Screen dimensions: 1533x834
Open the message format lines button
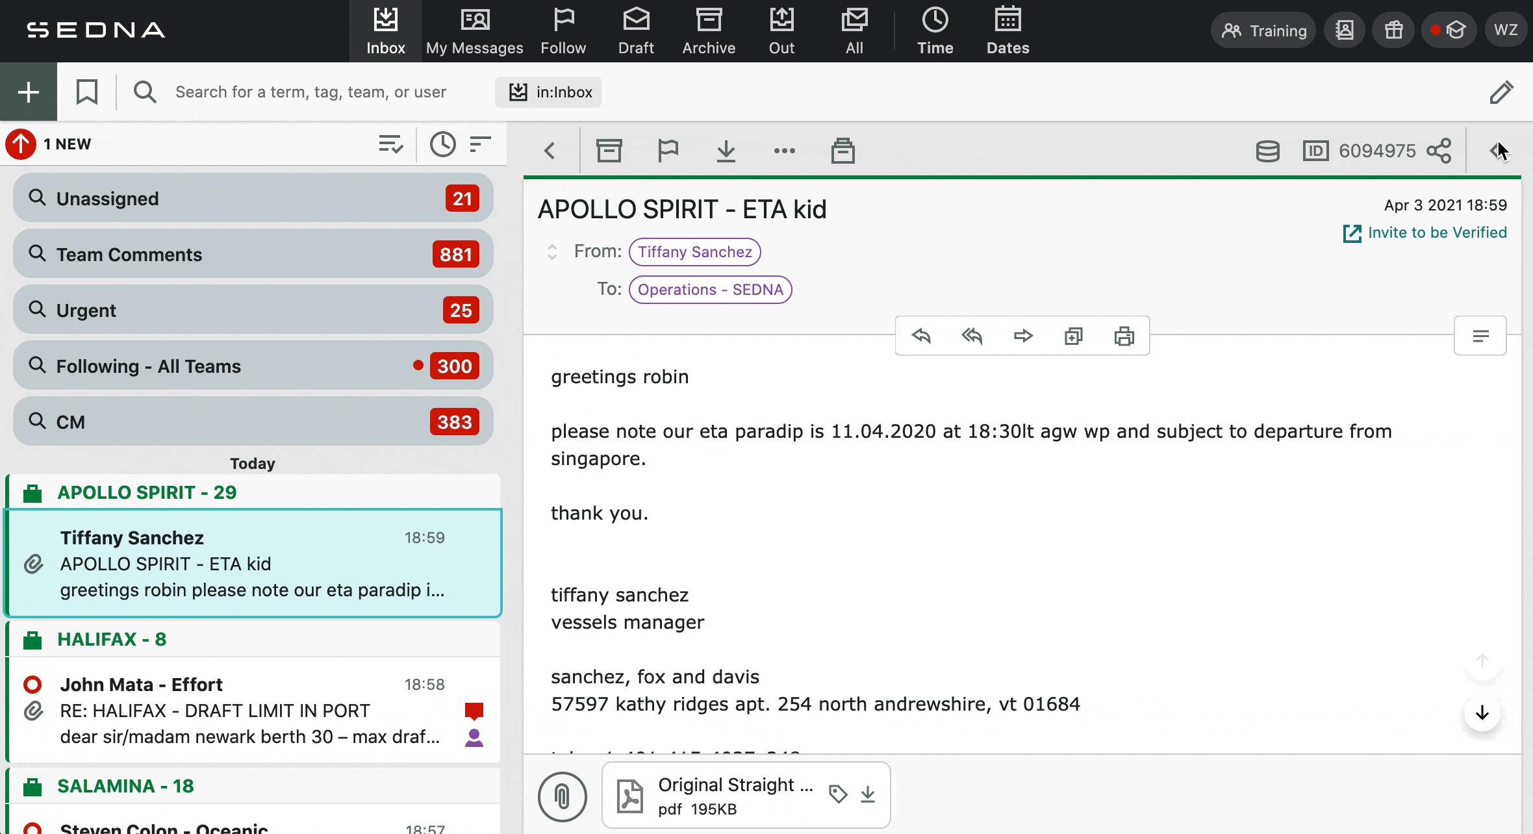tap(1480, 336)
